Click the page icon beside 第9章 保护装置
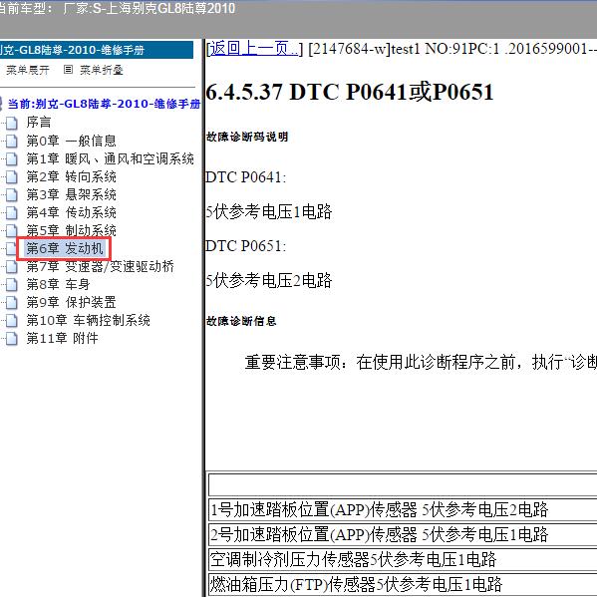 (x=12, y=302)
